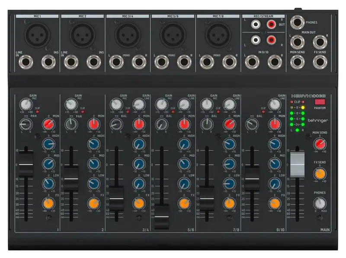Click channel 2 MID EQ knob
346x258 pixels.
tap(93, 164)
